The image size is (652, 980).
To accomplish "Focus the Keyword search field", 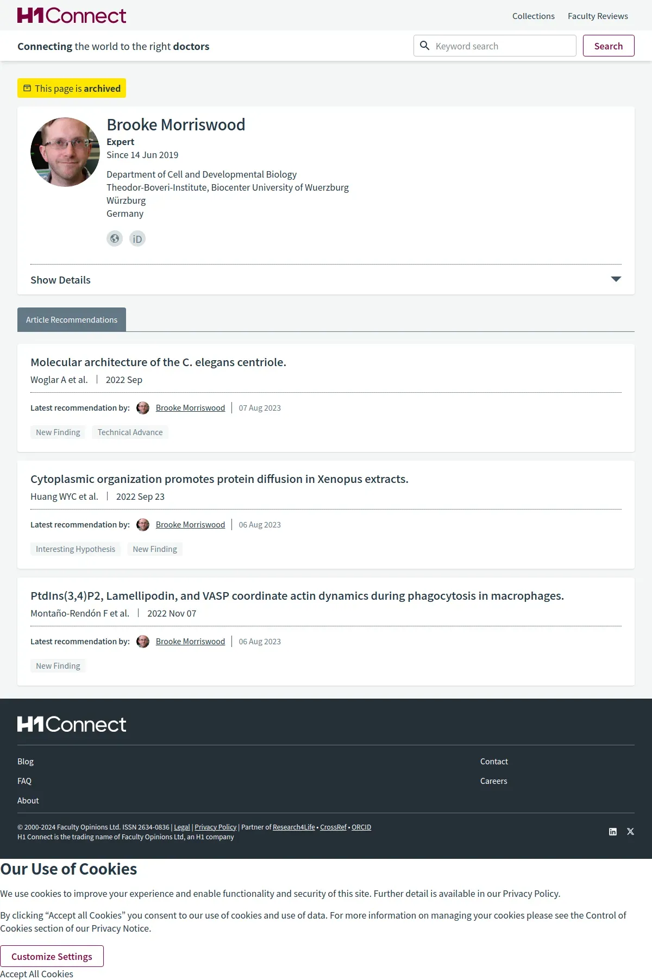I will 503,46.
